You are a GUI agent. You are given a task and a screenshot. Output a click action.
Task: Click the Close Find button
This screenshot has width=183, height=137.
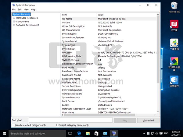pyautogui.click(x=148, y=121)
